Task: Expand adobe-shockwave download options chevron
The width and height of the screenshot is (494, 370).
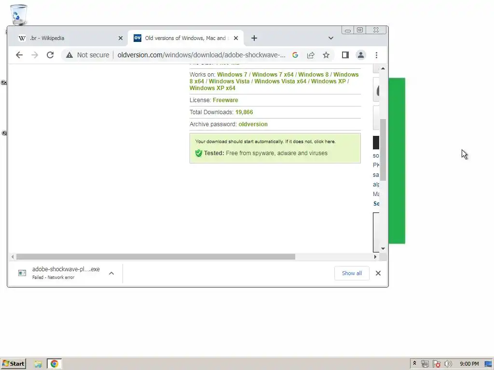Action: (x=111, y=273)
